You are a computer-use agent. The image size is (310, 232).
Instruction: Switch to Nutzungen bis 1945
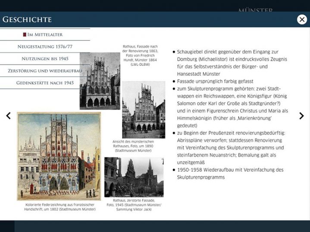pyautogui.click(x=45, y=59)
